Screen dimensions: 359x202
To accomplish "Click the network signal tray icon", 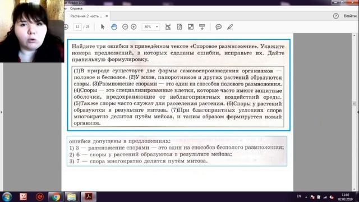I will click(x=325, y=197).
